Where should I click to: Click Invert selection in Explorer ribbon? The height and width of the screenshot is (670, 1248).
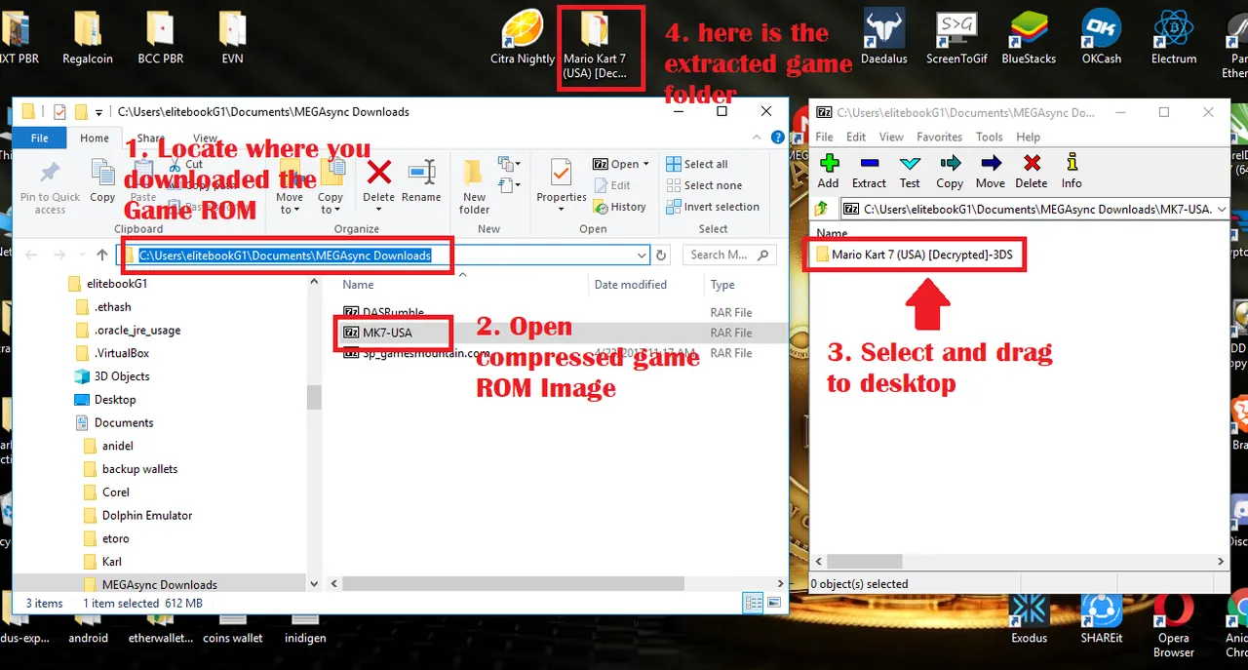click(x=713, y=207)
